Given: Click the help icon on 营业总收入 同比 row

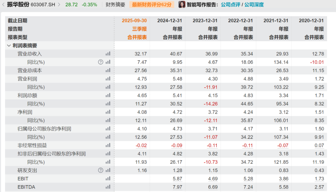Looking at the screenshot, I should click(100, 62).
